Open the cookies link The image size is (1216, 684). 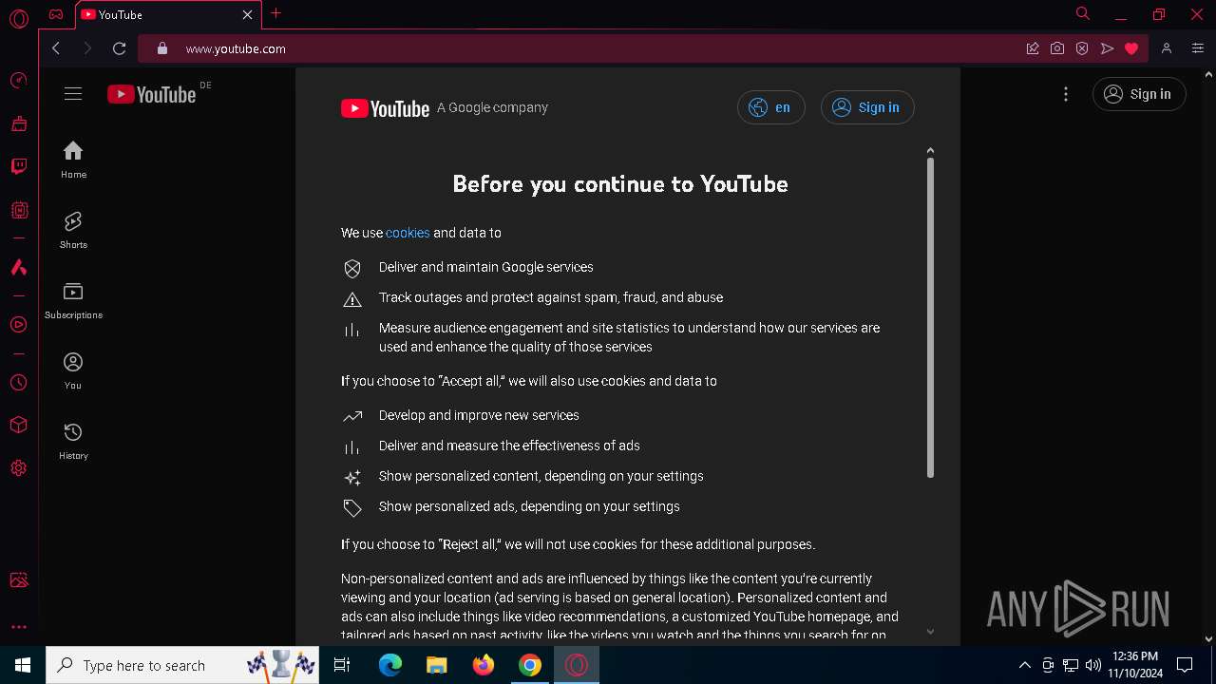point(408,233)
